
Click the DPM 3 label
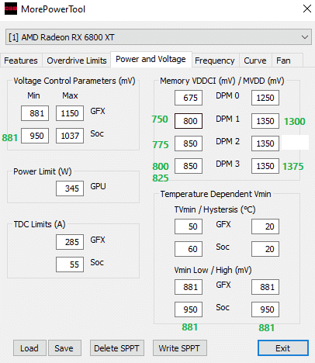point(227,164)
